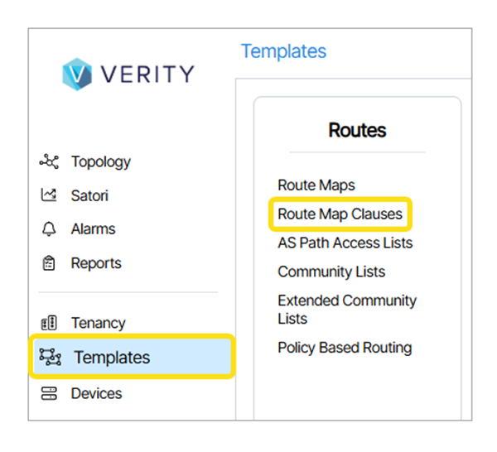Image resolution: width=497 pixels, height=452 pixels.
Task: Click the Alarms bell icon
Action: point(49,229)
